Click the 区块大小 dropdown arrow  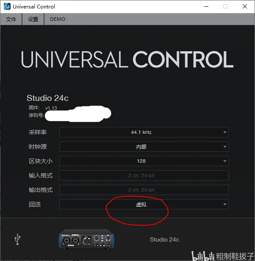(225, 161)
